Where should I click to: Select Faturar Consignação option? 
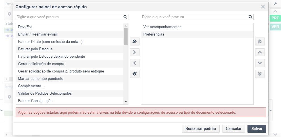click(70, 101)
